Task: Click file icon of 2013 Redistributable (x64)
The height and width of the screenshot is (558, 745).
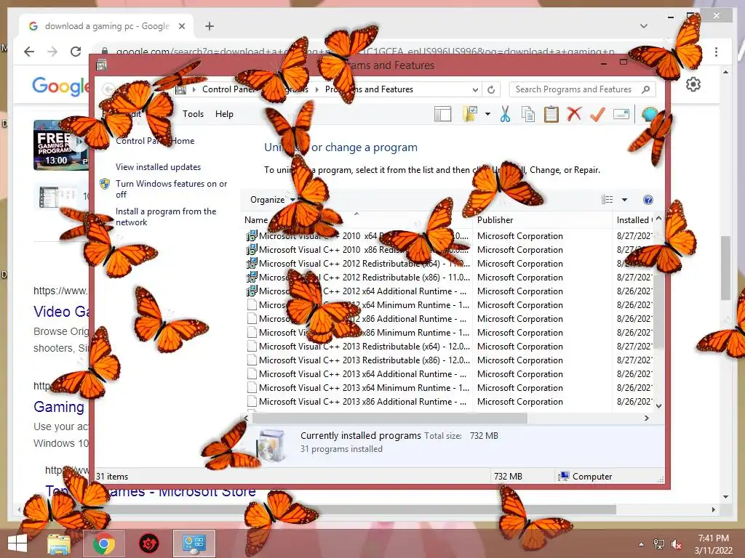Action: (252, 347)
